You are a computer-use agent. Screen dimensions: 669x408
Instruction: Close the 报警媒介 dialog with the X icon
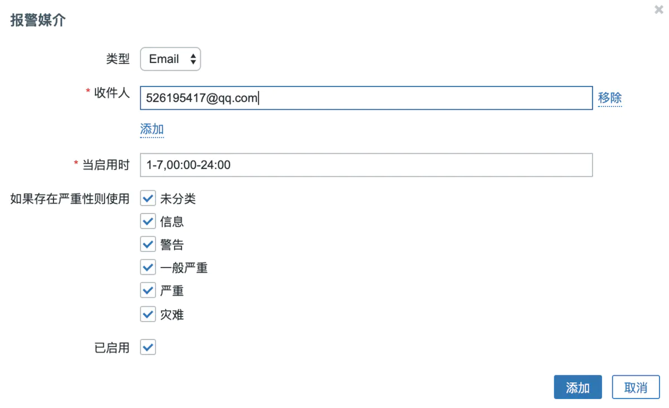click(659, 9)
